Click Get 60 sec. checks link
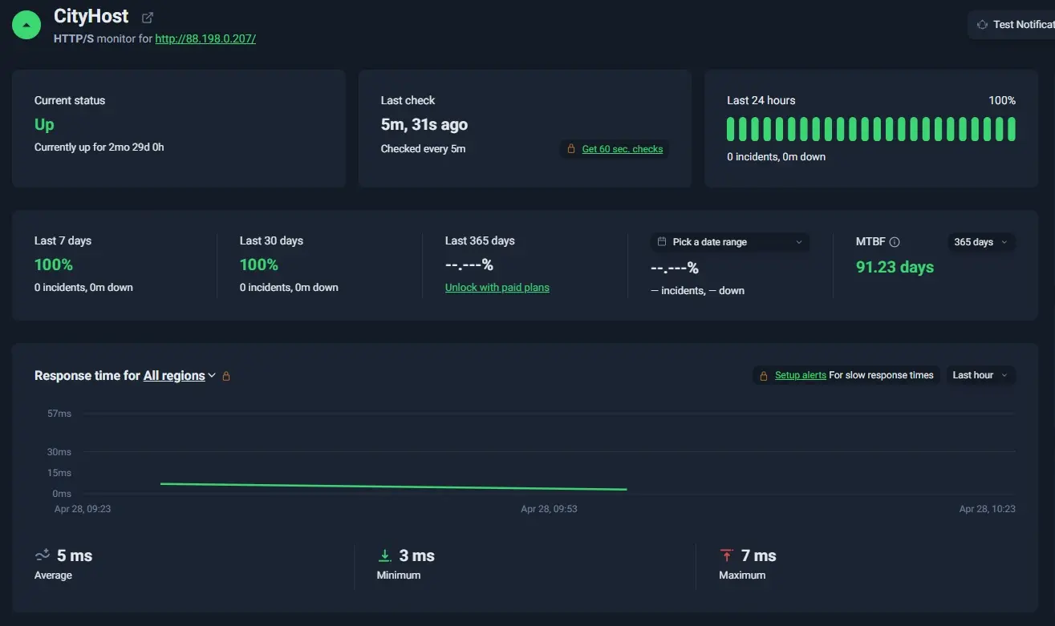This screenshot has height=626, width=1055. (623, 149)
